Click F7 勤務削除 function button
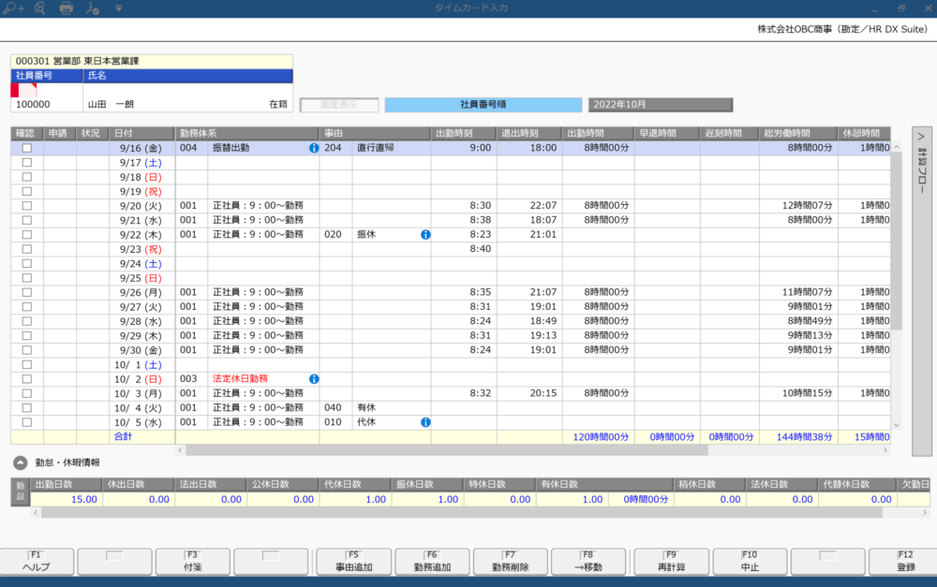Image resolution: width=937 pixels, height=587 pixels. 511,562
